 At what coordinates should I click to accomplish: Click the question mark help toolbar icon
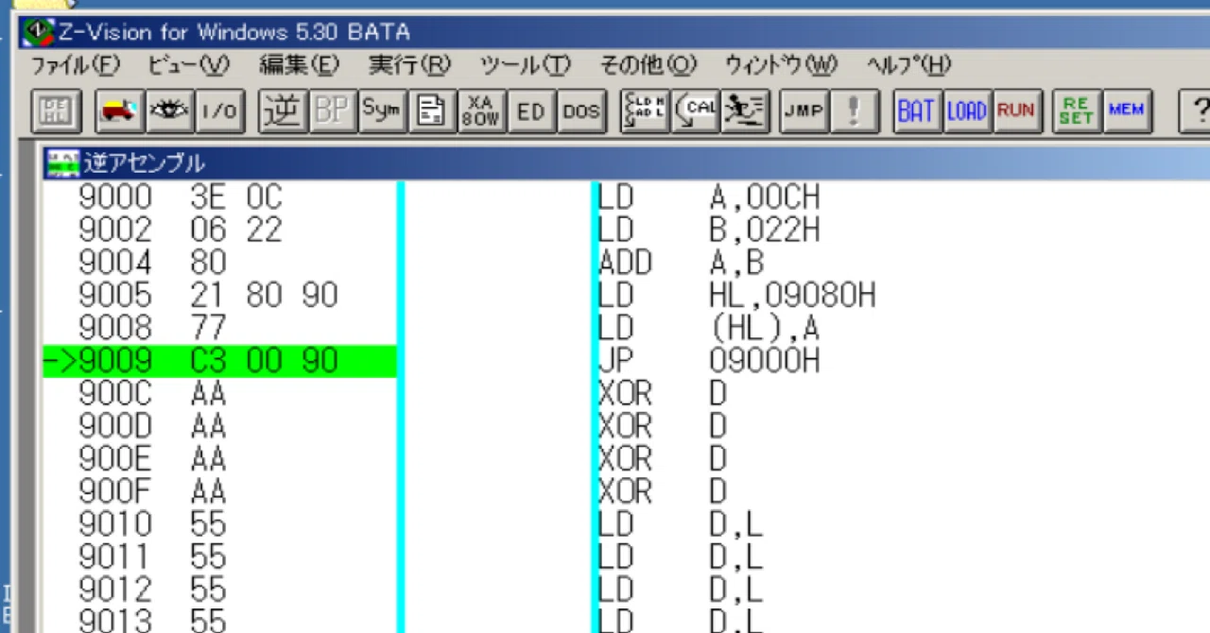(1196, 111)
